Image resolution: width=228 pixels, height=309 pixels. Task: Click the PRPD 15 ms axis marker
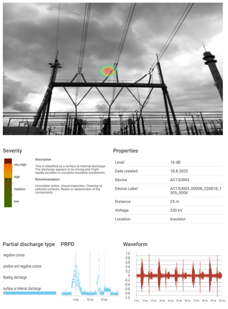pyautogui.click(x=104, y=300)
